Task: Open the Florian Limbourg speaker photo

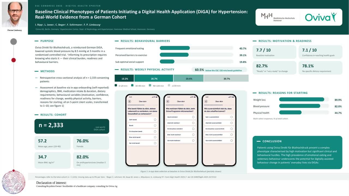Action: pyautogui.click(x=14, y=14)
